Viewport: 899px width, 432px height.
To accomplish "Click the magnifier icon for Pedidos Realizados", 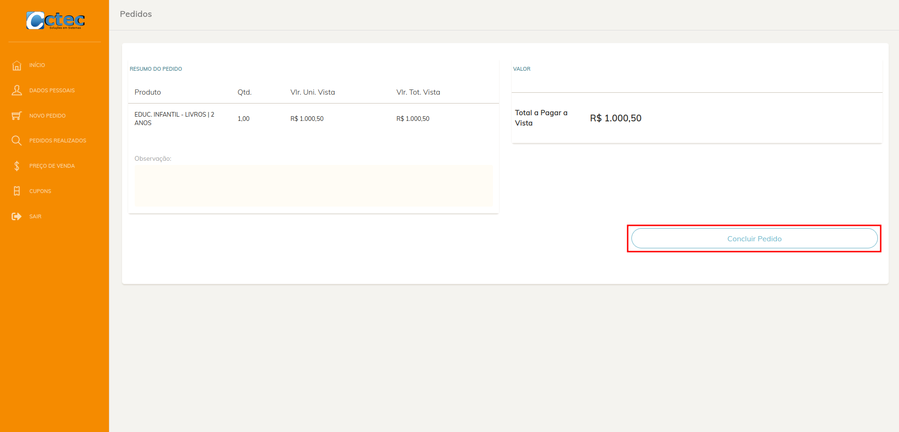I will point(17,141).
